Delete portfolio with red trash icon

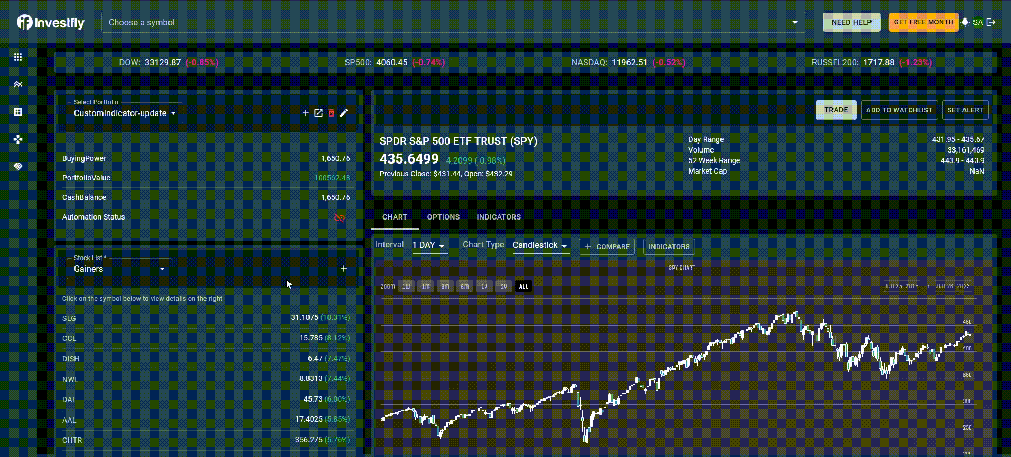point(331,113)
